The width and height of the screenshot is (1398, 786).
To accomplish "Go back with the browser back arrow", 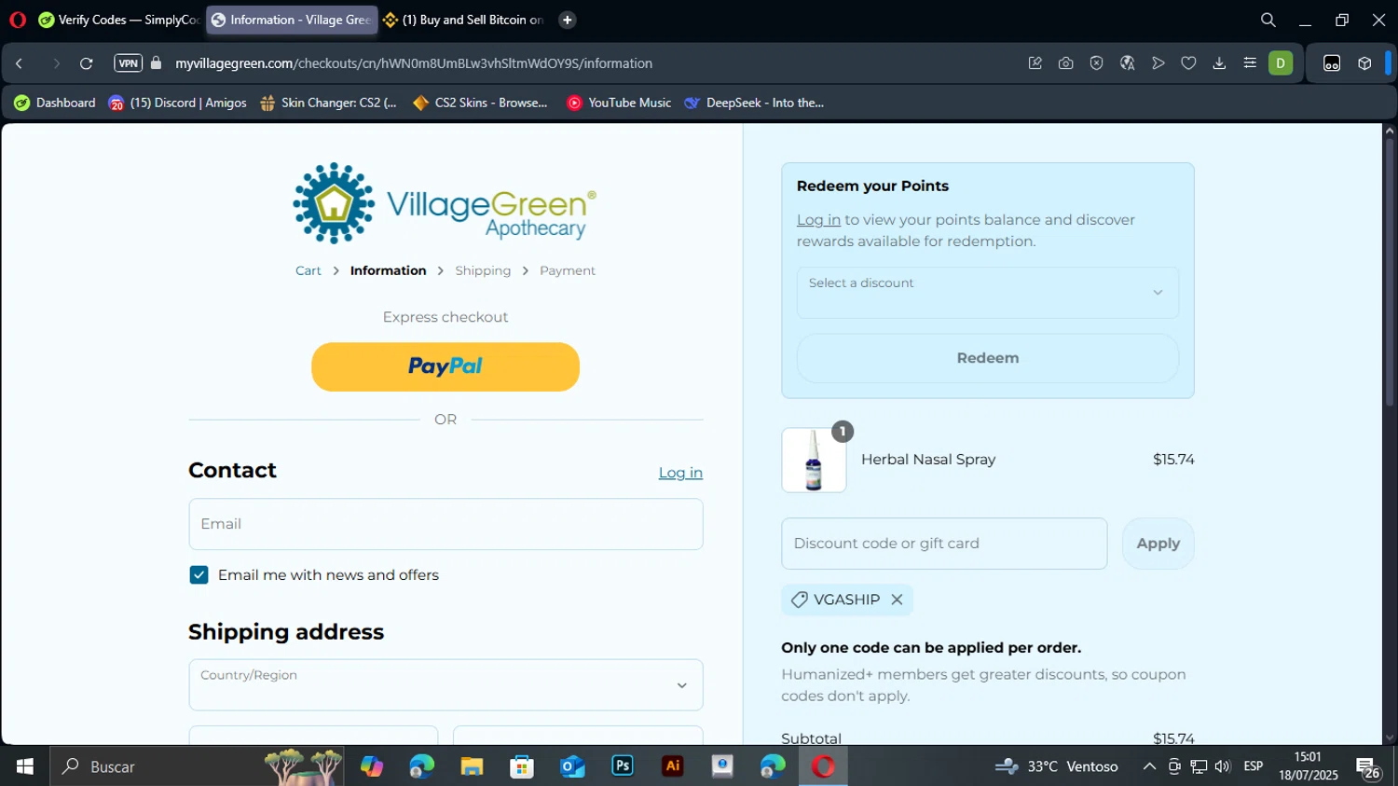I will [20, 63].
